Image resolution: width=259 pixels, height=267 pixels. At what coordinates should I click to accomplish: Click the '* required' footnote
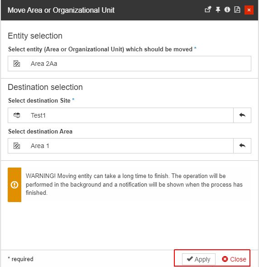(20, 259)
